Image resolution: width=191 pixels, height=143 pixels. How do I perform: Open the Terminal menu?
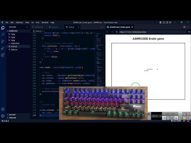click(45, 22)
